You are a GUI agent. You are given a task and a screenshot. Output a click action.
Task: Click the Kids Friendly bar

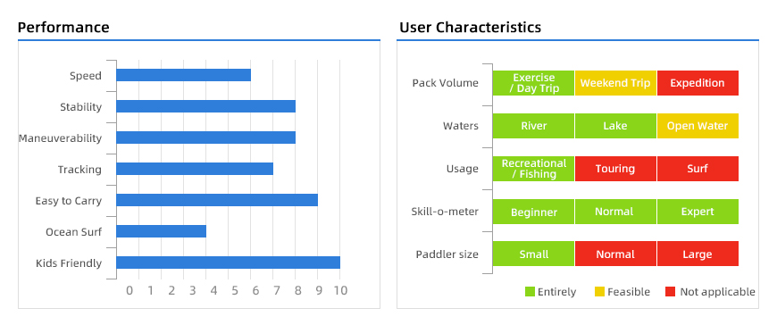(x=228, y=262)
